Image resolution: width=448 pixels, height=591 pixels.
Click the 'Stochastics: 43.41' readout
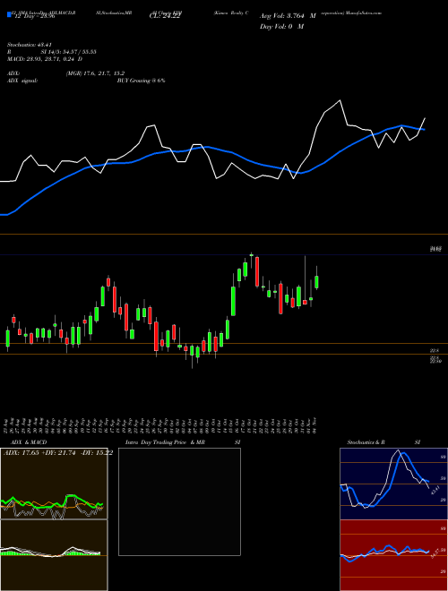31,46
